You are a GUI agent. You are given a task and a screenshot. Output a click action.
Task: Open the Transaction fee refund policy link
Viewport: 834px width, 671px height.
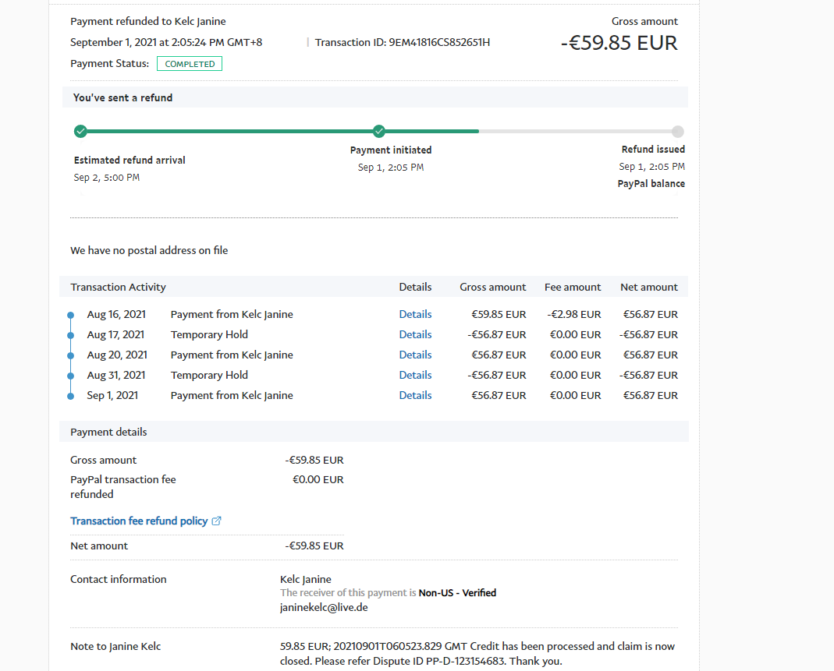pyautogui.click(x=139, y=521)
